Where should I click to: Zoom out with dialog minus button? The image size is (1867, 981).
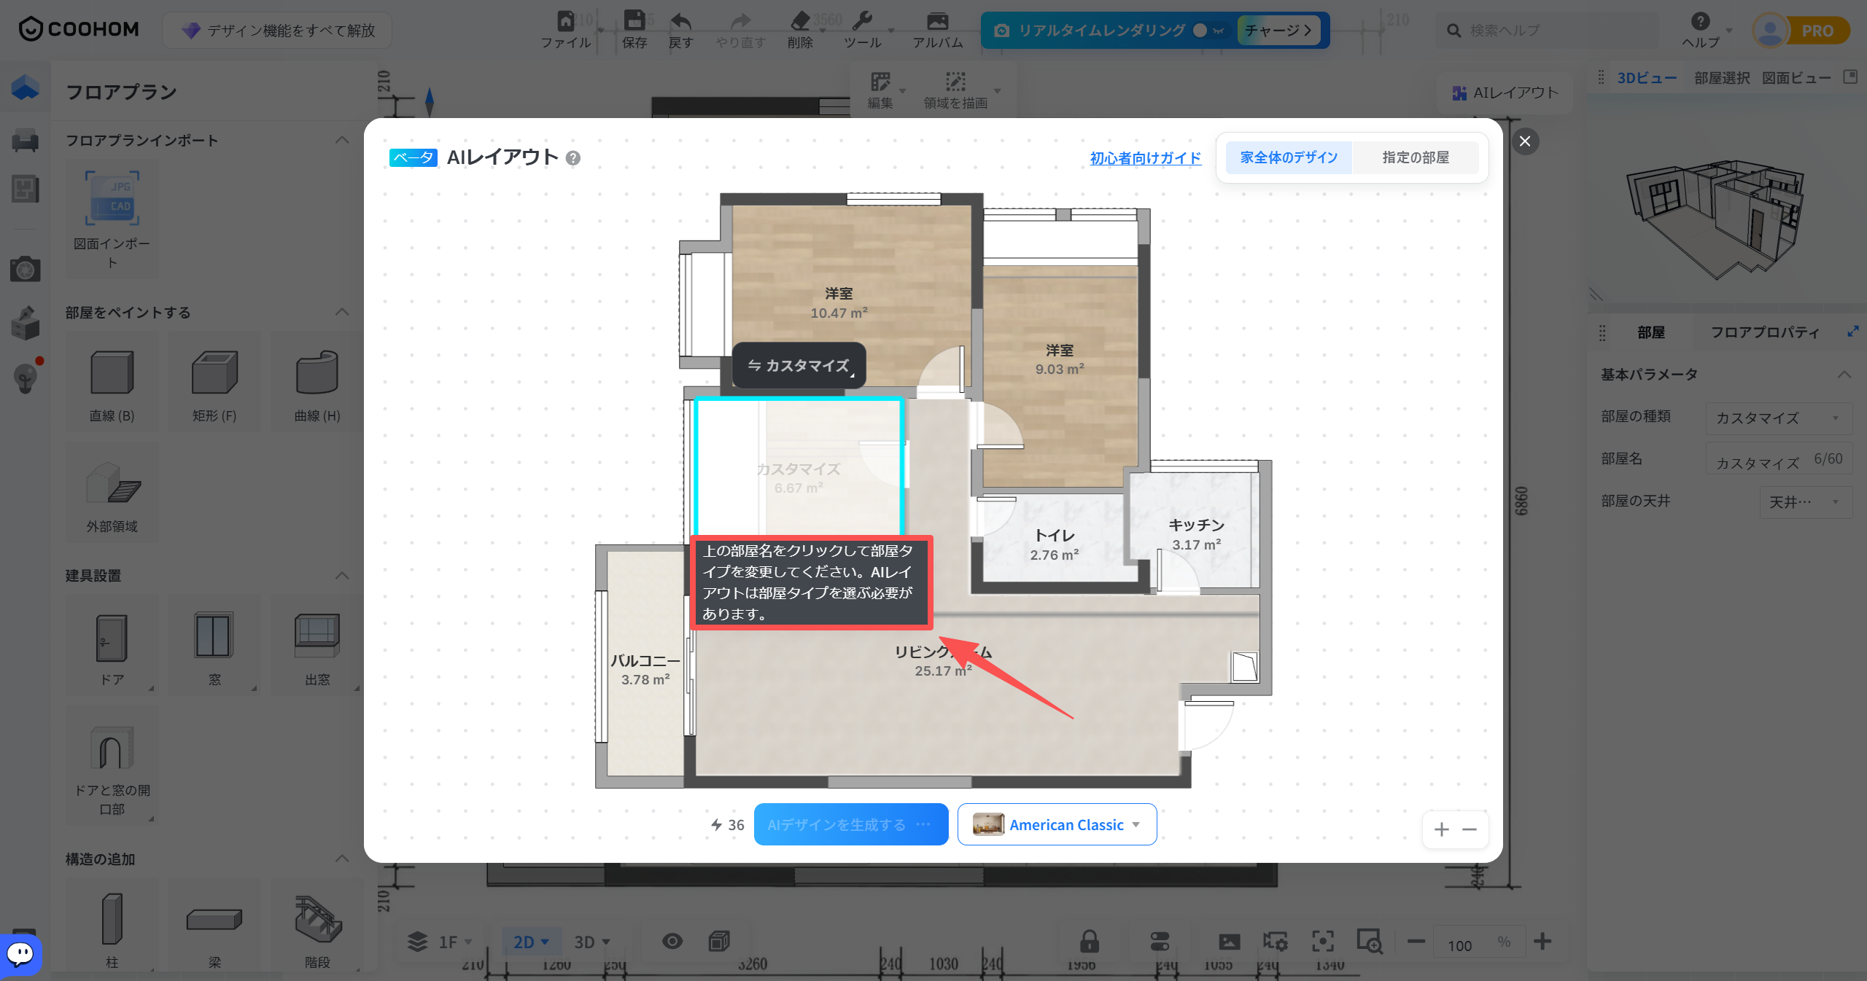click(x=1470, y=829)
